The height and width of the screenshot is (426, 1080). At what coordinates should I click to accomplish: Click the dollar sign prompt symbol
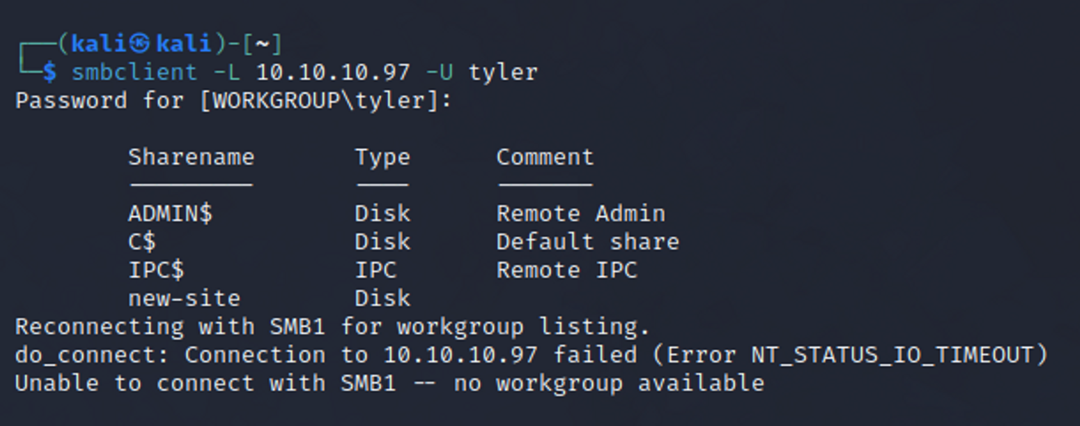point(49,72)
